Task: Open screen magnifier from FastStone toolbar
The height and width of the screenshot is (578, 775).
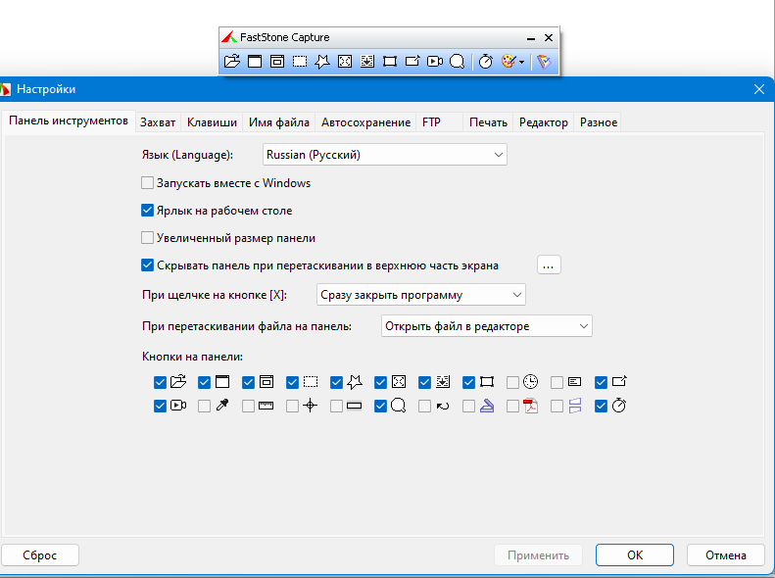Action: (x=458, y=62)
